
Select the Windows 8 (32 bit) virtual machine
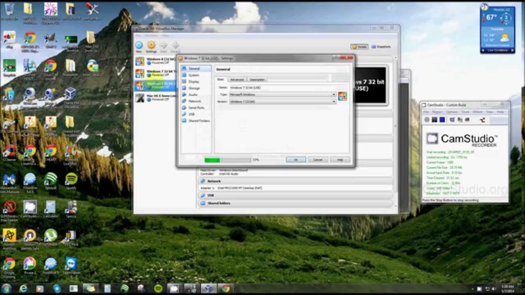(x=156, y=61)
